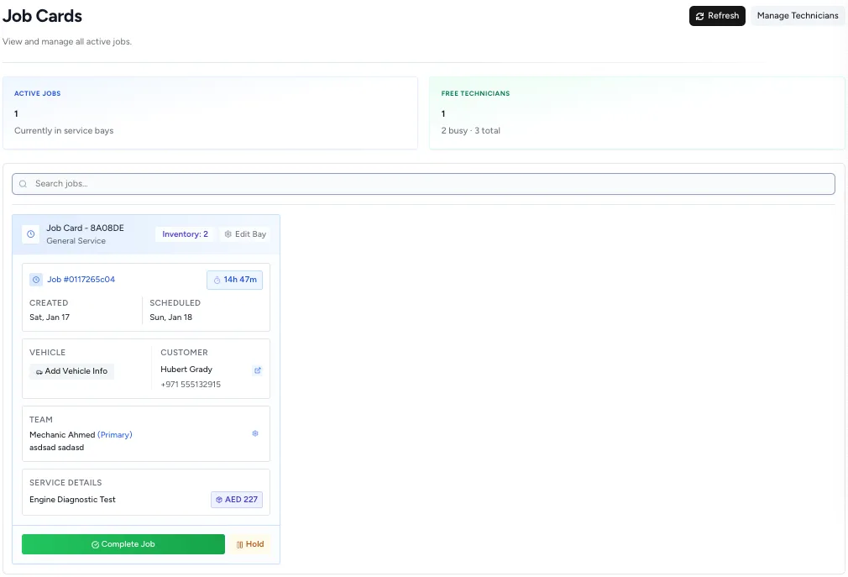Screen dimensions: 848x577
Task: Click the search magnifier icon
Action: (x=24, y=184)
